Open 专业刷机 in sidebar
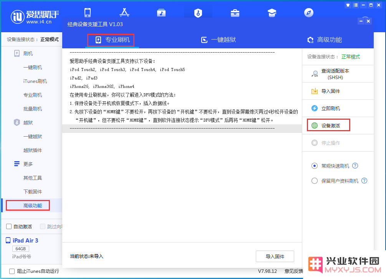Image resolution: width=386 pixels, height=279 pixels. pos(33,95)
